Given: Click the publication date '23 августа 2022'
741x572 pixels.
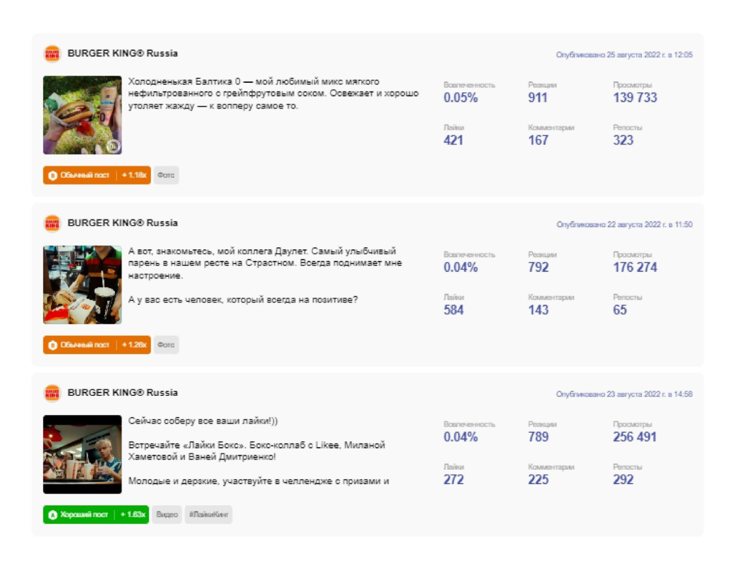Looking at the screenshot, I should 624,394.
